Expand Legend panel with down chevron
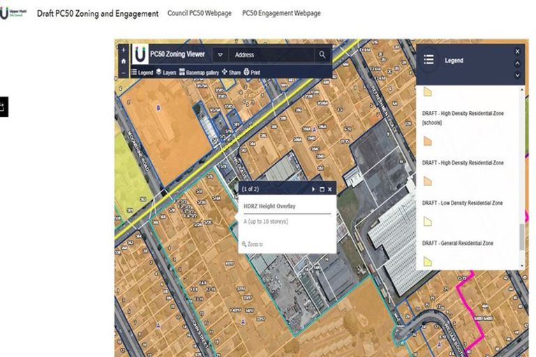 coord(517,75)
